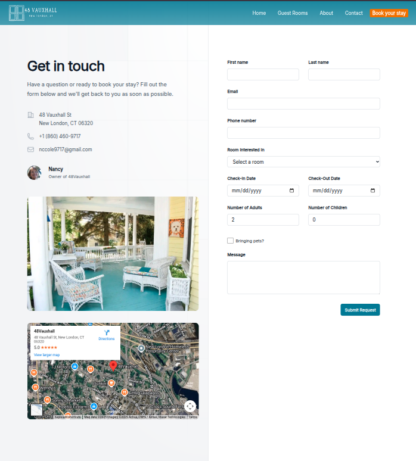
Task: Open the Check-In Date calendar picker icon
Action: pyautogui.click(x=291, y=191)
